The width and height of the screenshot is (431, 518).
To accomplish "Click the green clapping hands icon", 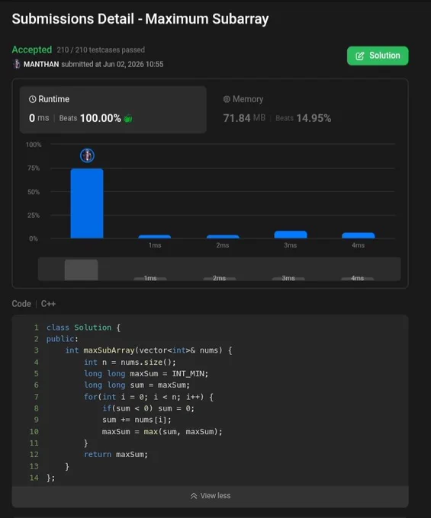I will click(127, 118).
